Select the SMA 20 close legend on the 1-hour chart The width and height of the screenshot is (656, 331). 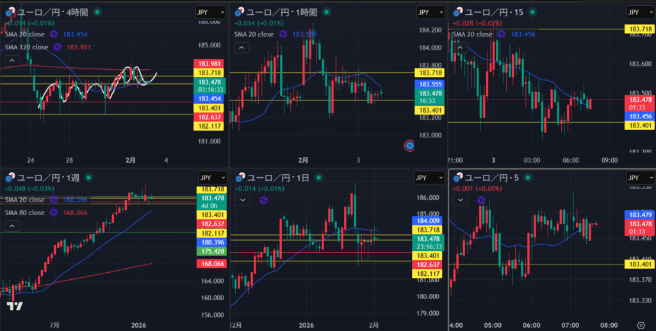click(255, 35)
